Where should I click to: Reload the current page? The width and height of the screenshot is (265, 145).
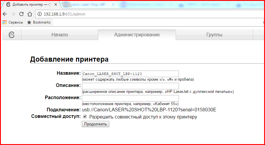[21, 14]
